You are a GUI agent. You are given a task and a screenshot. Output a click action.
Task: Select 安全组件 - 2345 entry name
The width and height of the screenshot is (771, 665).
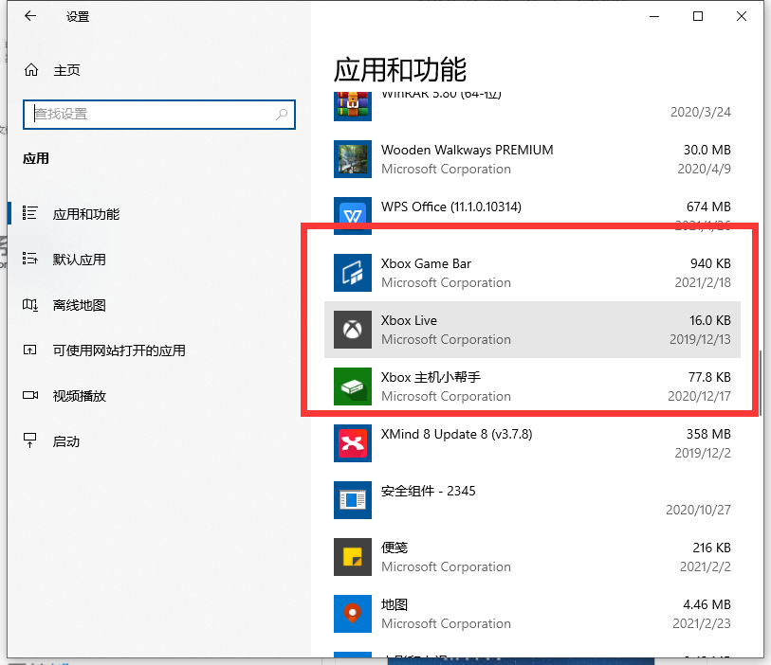click(x=429, y=491)
